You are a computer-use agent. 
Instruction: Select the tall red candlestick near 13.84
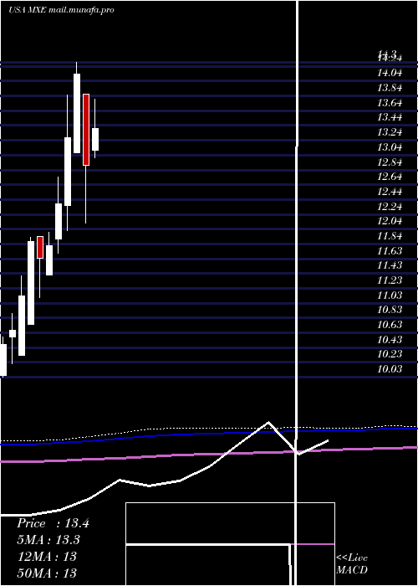[x=86, y=130]
